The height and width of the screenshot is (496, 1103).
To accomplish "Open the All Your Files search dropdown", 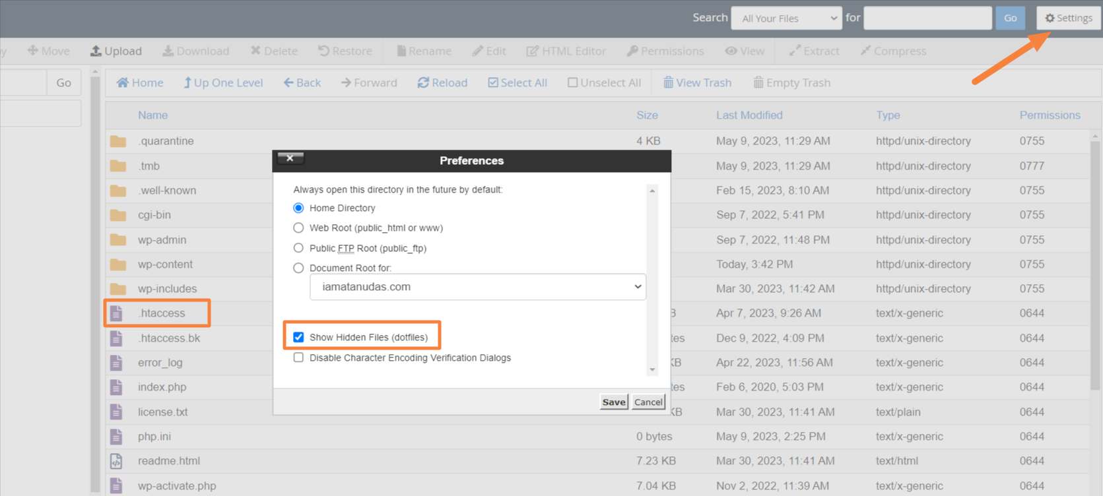I will (x=786, y=18).
